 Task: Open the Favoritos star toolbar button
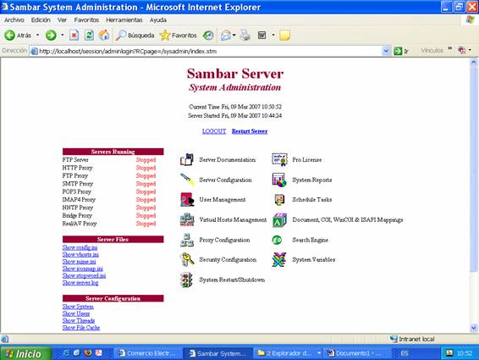pyautogui.click(x=178, y=36)
